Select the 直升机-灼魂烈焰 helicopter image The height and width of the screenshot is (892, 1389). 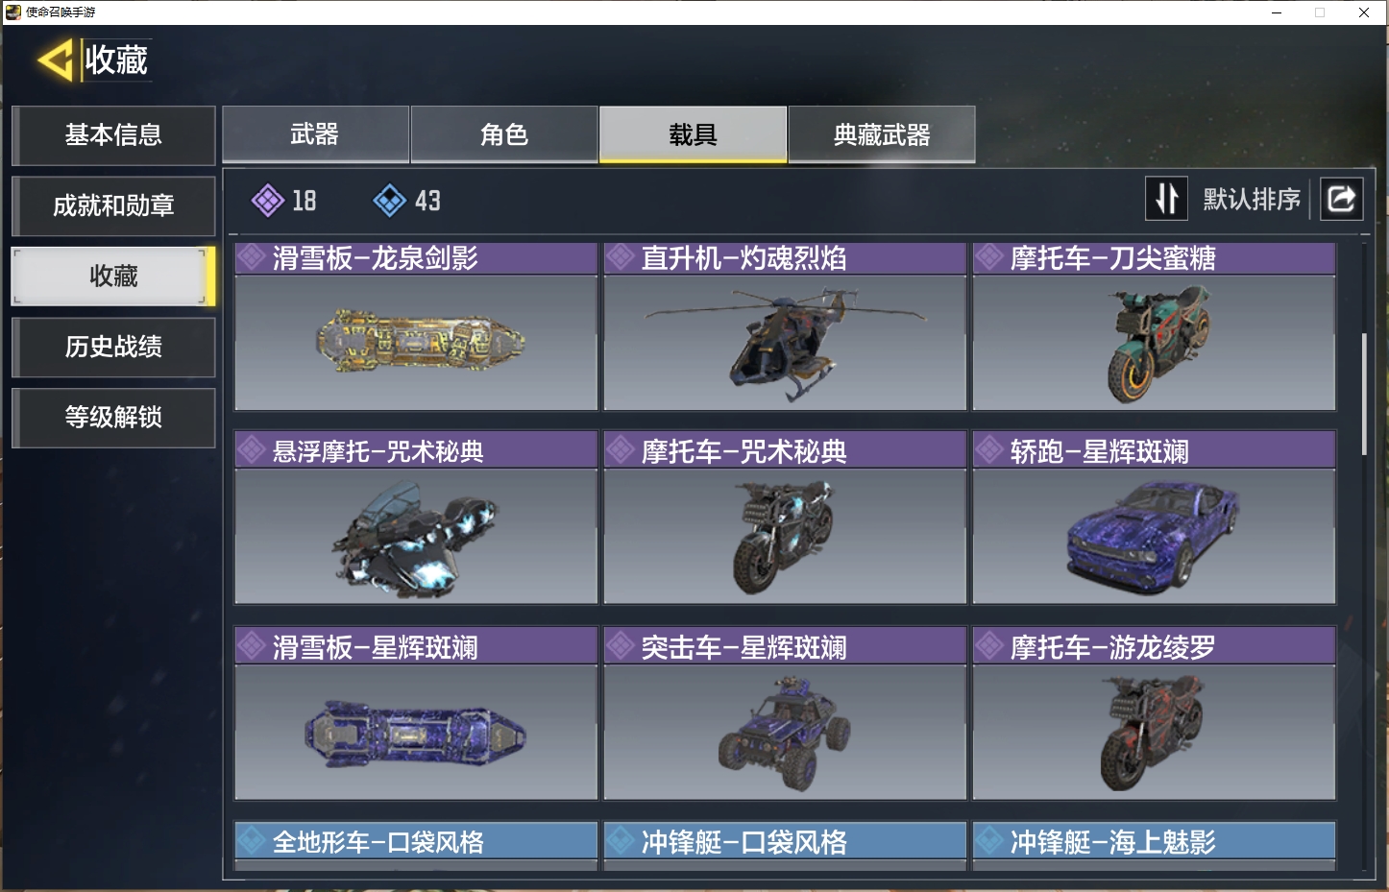pos(785,343)
